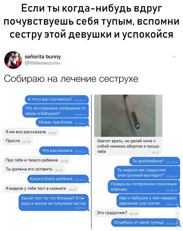183x231 pixels.
Task: Open the thermometer photo attachment
Action: point(128,116)
